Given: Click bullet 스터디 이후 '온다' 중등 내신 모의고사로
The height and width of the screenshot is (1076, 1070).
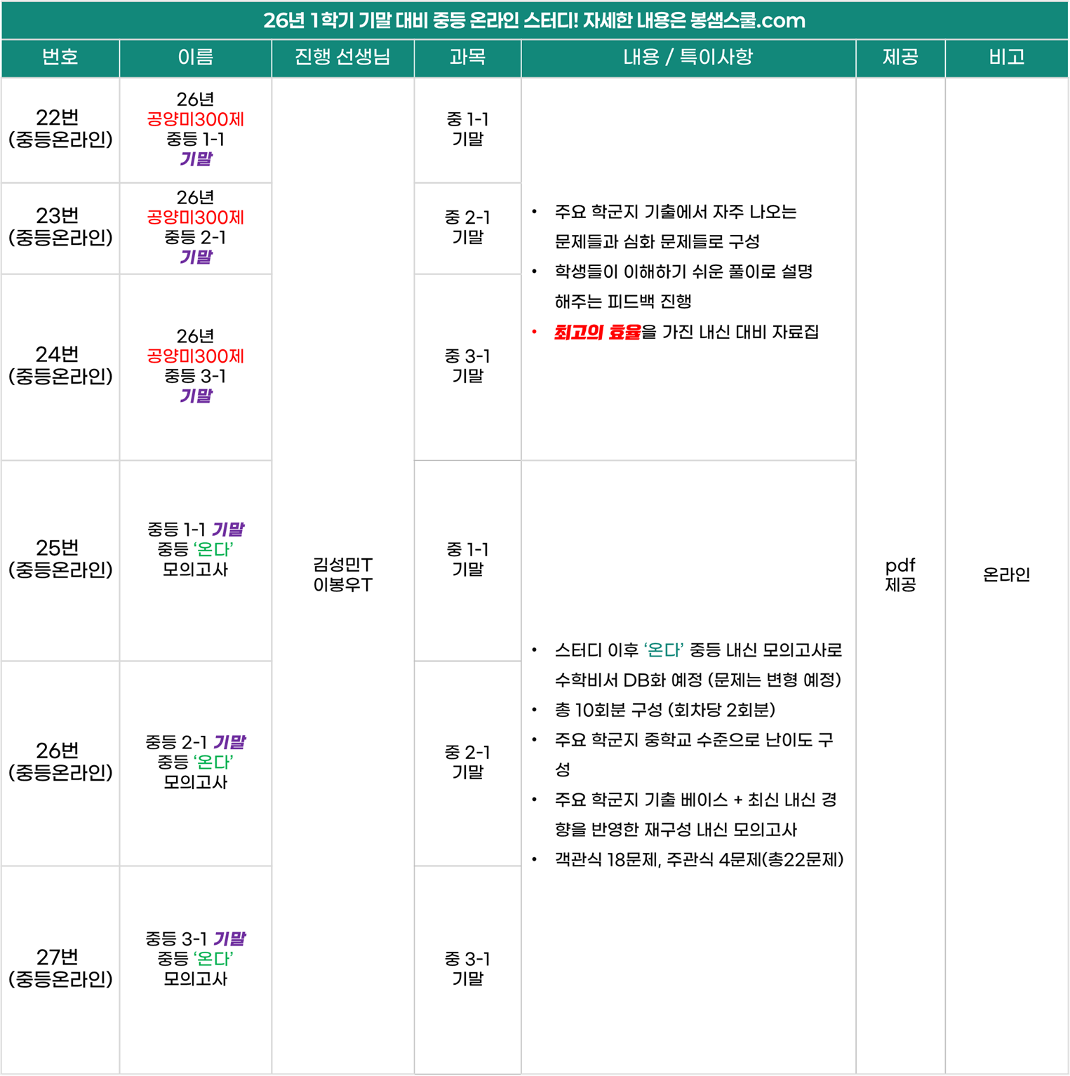Looking at the screenshot, I should 698,650.
